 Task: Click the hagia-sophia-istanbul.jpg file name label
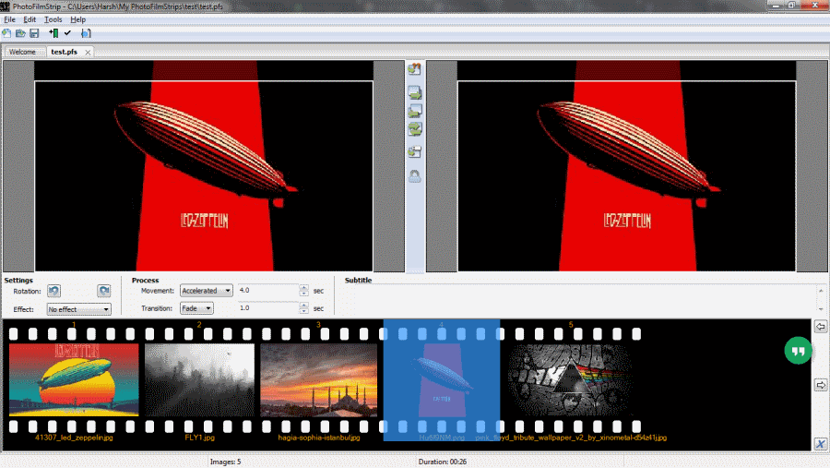pos(319,438)
